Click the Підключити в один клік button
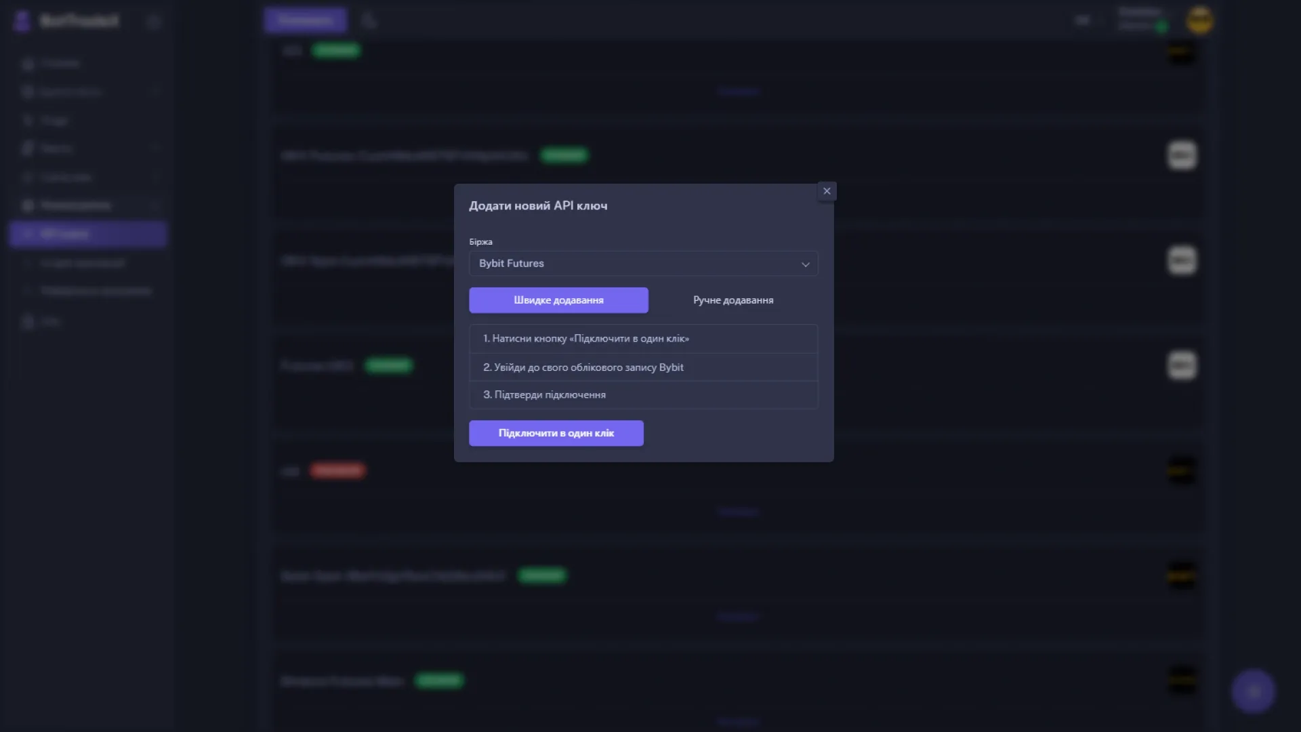This screenshot has width=1301, height=732. tap(556, 433)
